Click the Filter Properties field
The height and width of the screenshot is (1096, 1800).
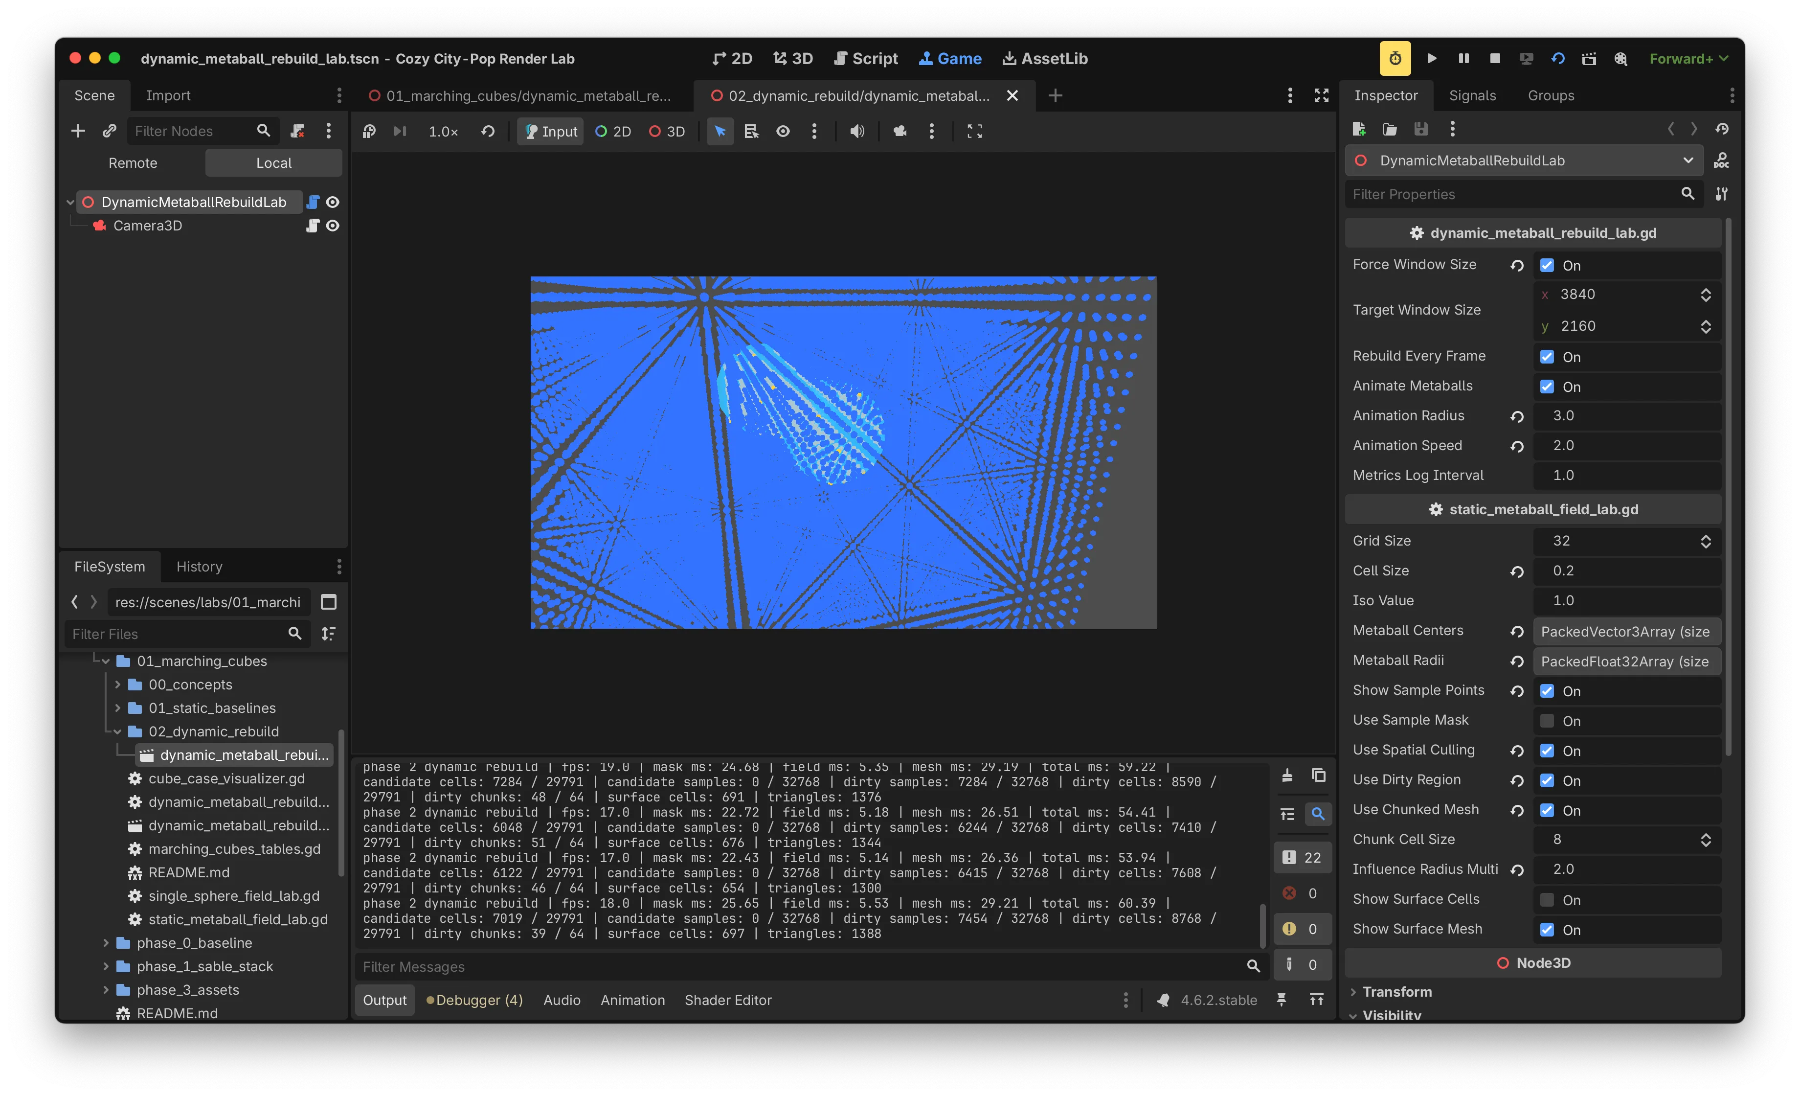pyautogui.click(x=1524, y=194)
